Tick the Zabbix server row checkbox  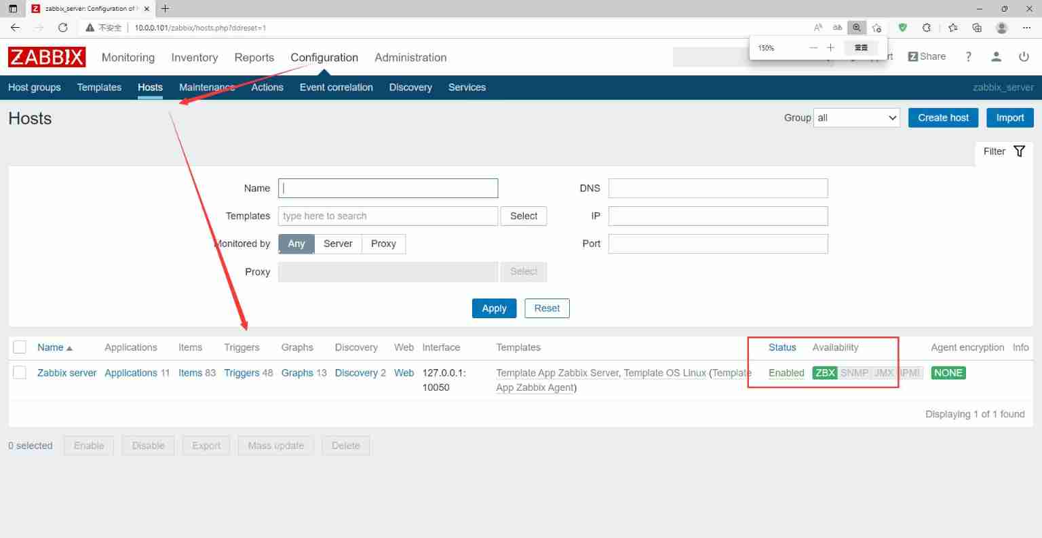point(20,372)
